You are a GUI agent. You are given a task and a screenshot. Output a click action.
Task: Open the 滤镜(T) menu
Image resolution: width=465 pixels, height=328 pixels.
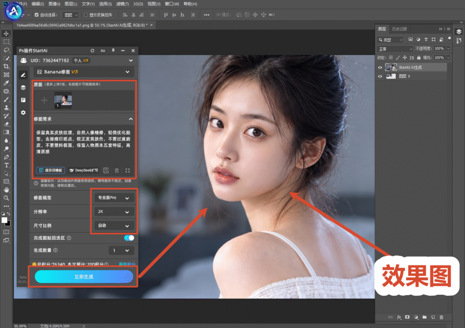click(x=123, y=4)
